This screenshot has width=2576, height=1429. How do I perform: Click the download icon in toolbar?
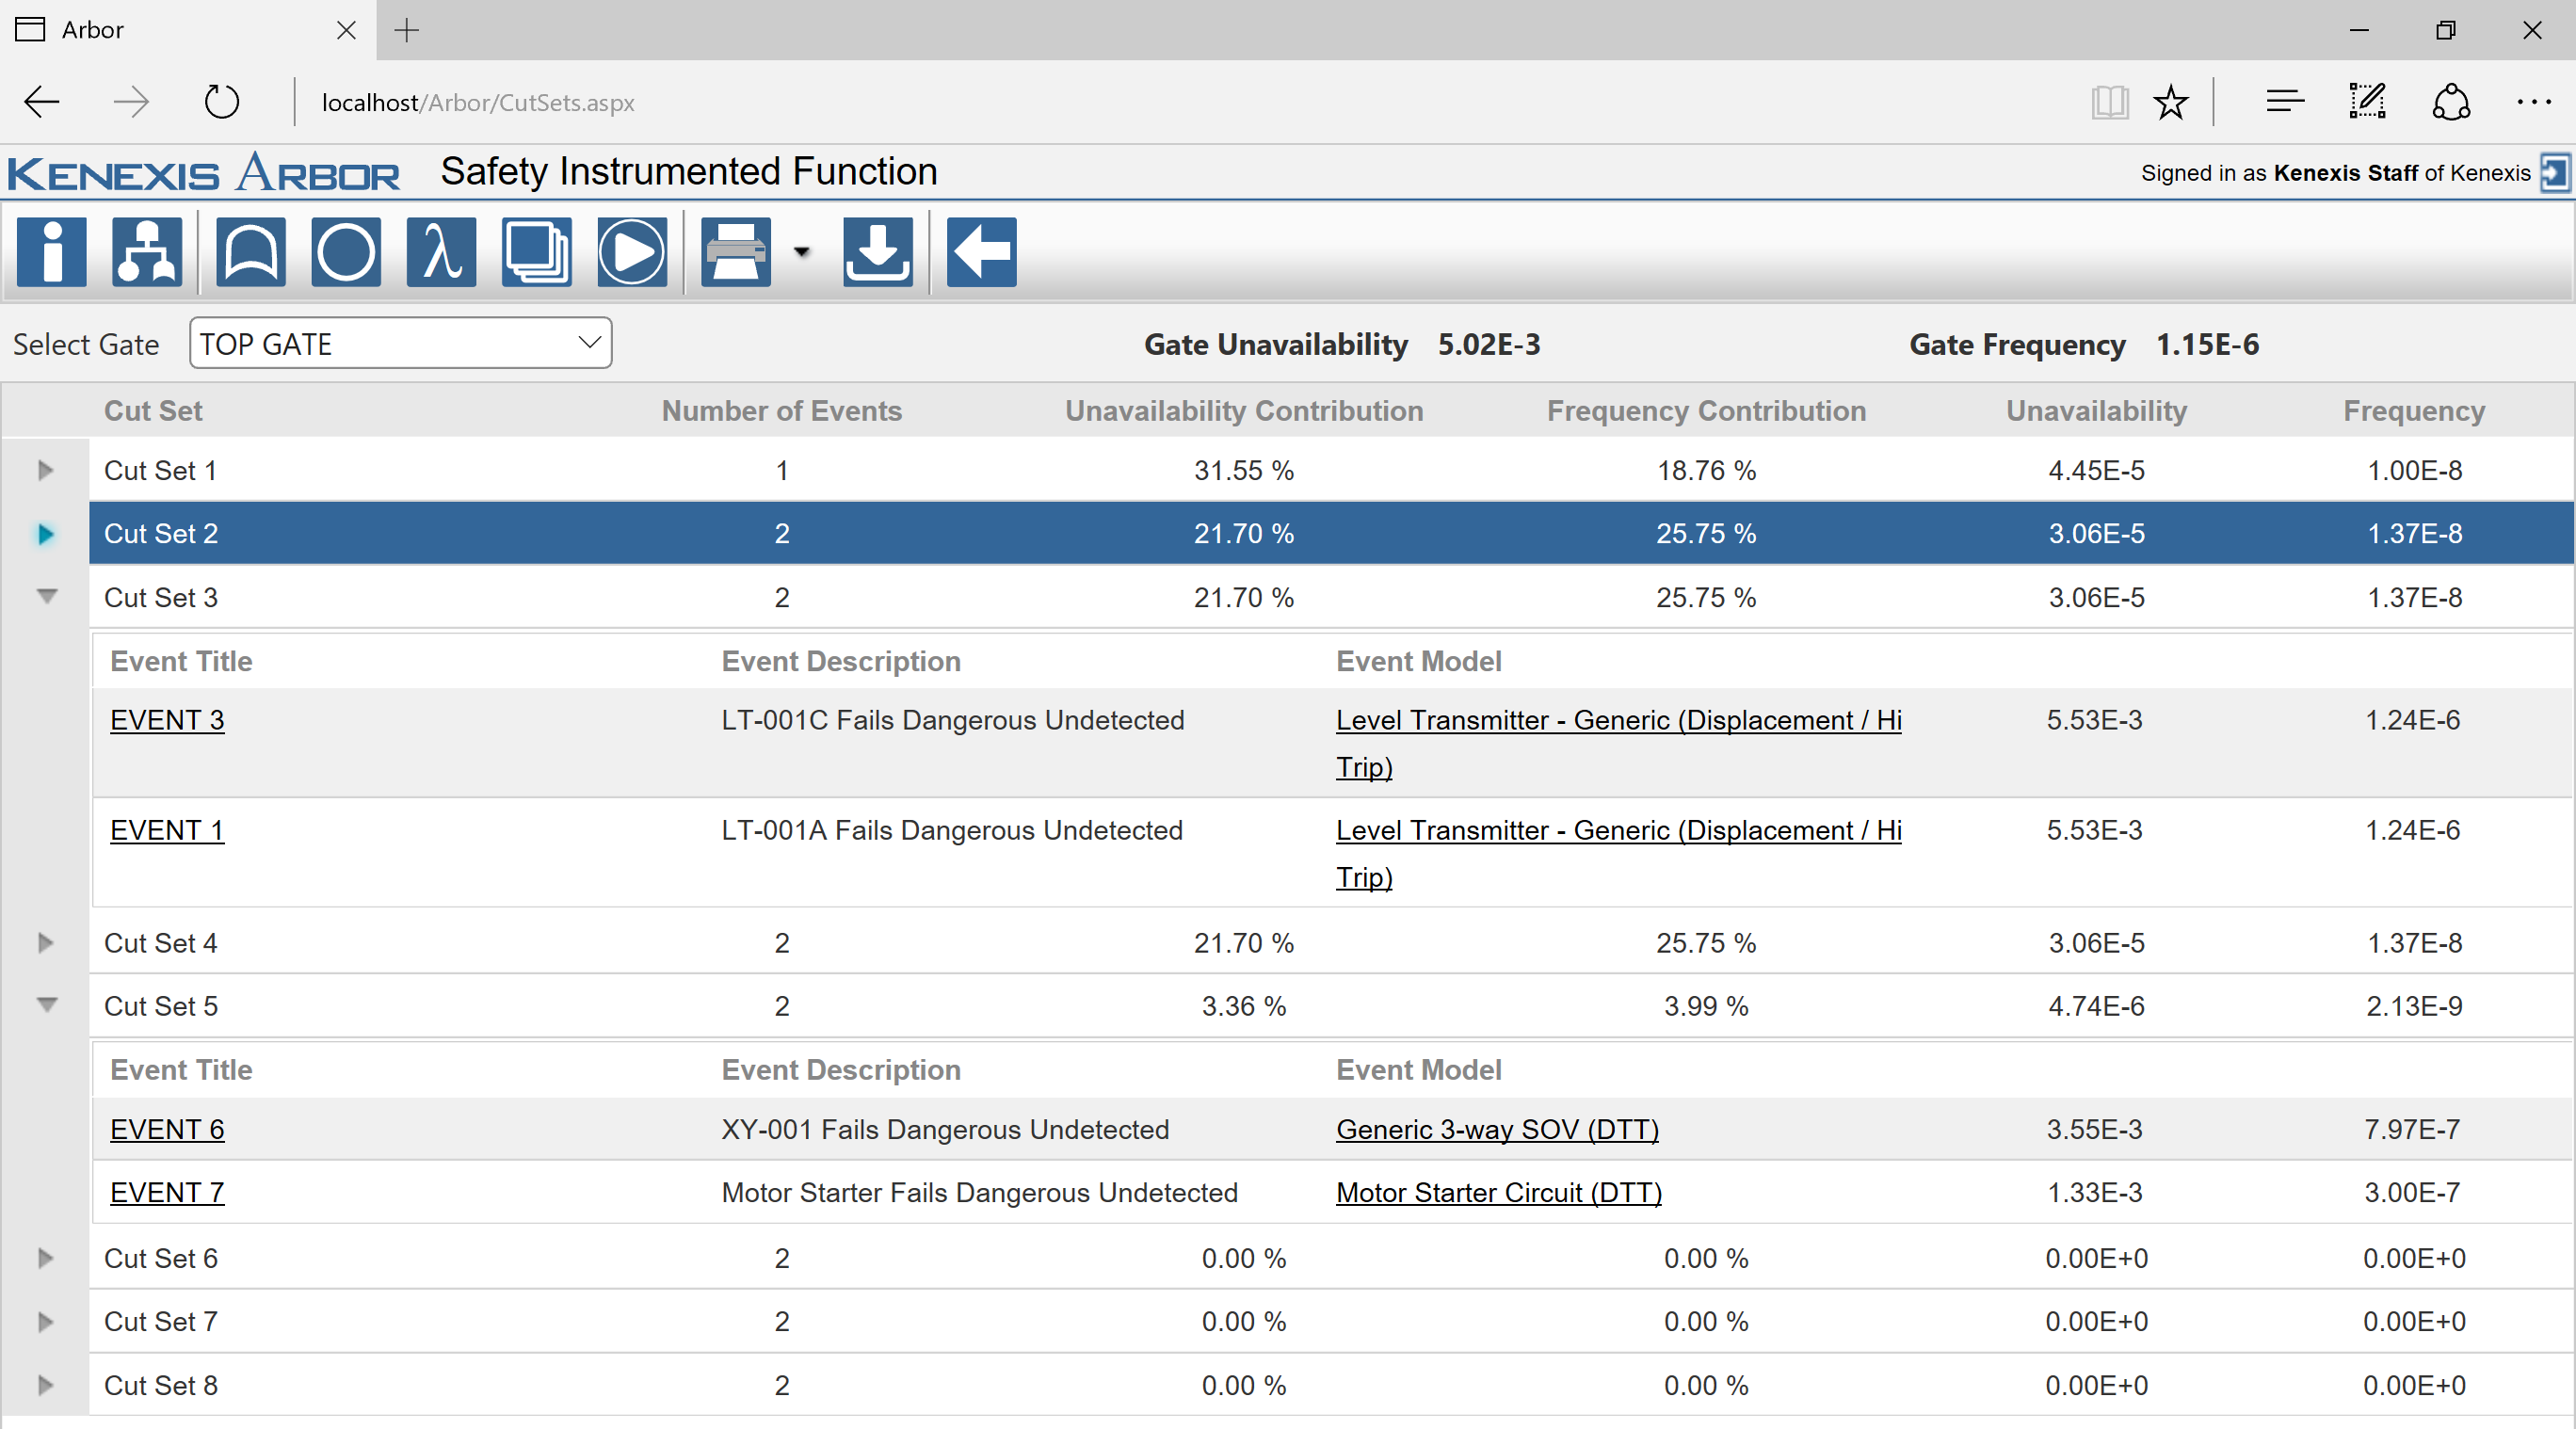(877, 252)
